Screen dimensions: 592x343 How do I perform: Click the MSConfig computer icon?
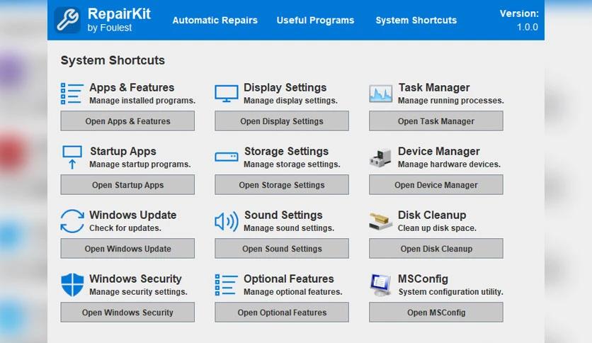click(x=380, y=285)
